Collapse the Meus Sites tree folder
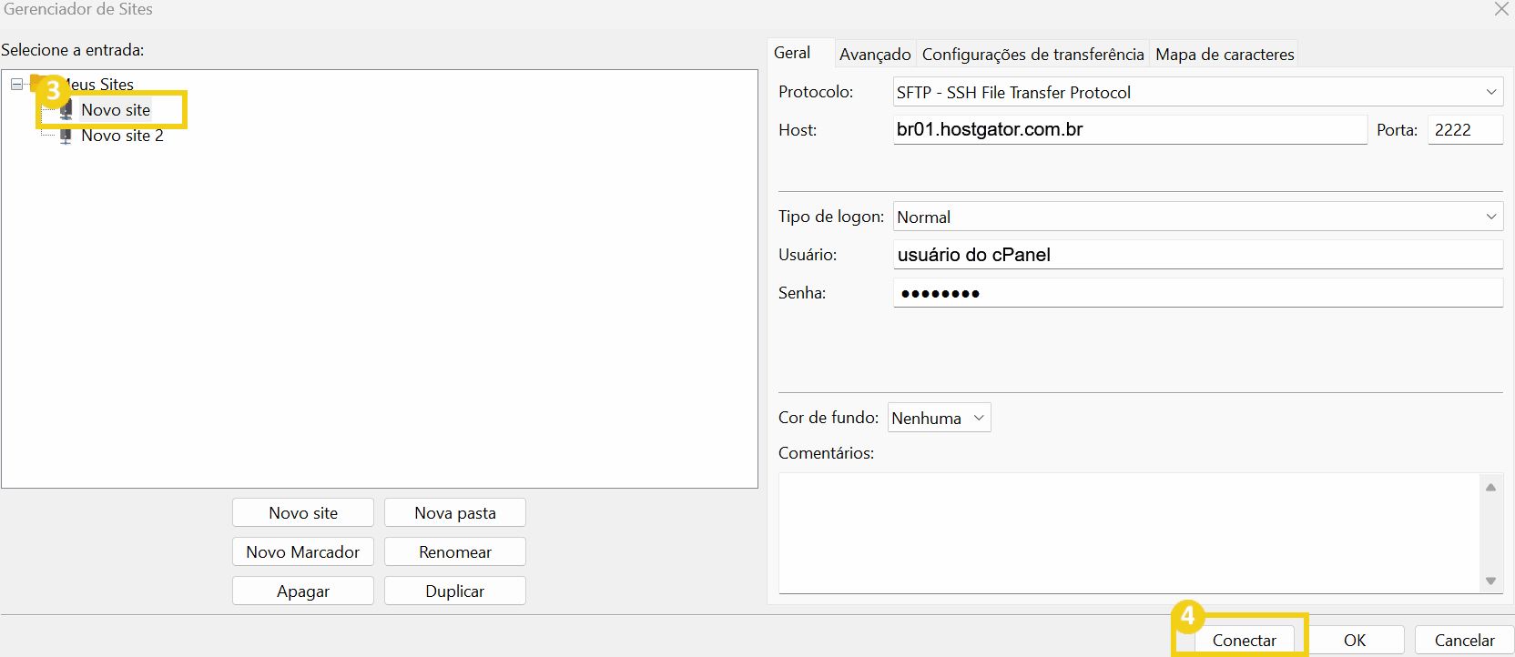Screen dimensions: 1515x657 click(16, 84)
